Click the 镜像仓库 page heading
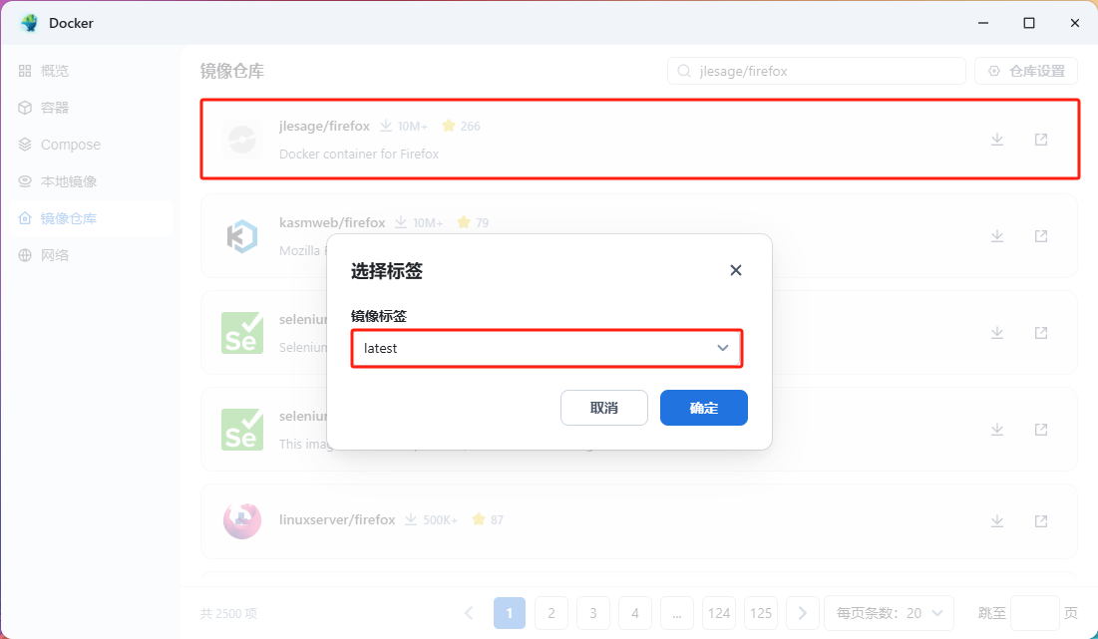 point(232,71)
